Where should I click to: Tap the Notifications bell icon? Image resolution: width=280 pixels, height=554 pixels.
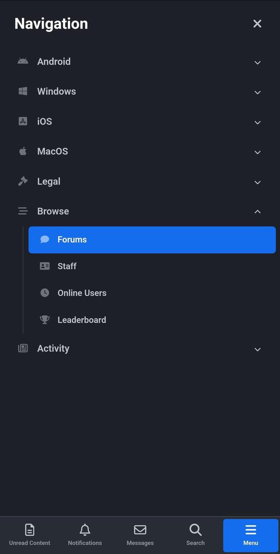(x=85, y=530)
